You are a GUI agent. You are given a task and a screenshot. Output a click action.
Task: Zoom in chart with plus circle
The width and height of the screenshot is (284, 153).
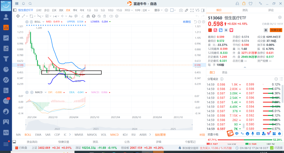tap(204, 22)
